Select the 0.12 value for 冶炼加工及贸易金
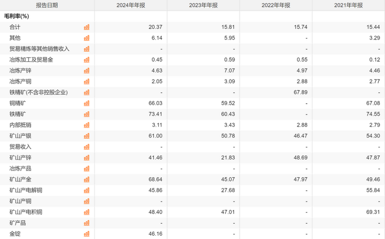 pyautogui.click(x=374, y=60)
